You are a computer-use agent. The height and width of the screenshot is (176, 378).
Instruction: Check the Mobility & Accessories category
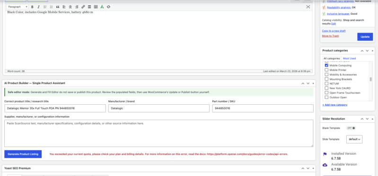pos(326,75)
